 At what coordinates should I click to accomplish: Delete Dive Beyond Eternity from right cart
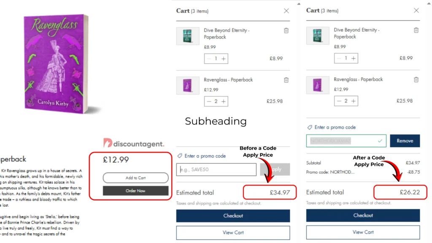(416, 30)
